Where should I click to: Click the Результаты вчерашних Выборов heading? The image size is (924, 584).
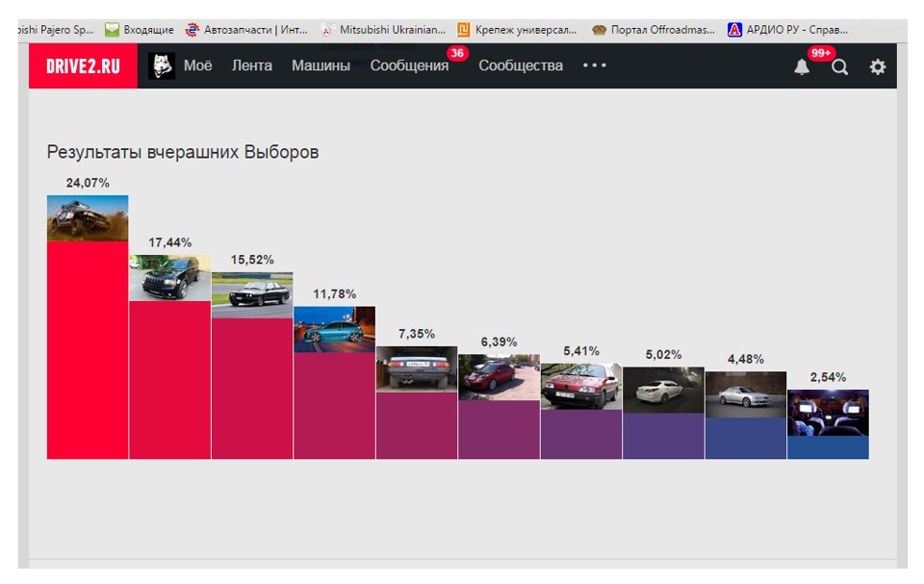[183, 152]
